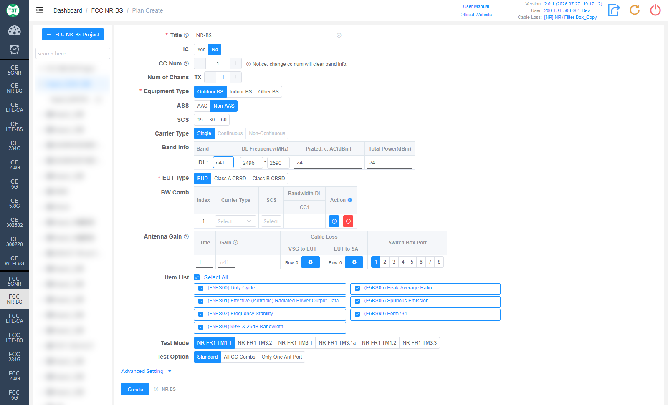This screenshot has height=405, width=668.
Task: Click the blue add row button in BW Comb
Action: [x=334, y=221]
